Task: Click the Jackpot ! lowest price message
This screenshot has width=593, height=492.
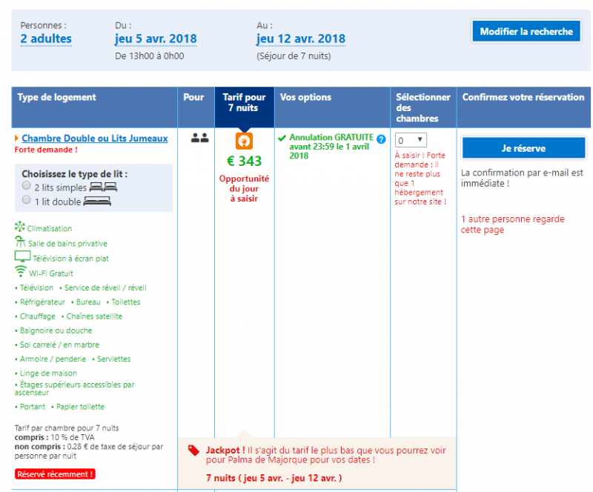Action: point(325,455)
